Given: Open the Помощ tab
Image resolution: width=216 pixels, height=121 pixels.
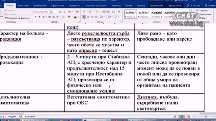Looking at the screenshot, I should tap(141, 6).
